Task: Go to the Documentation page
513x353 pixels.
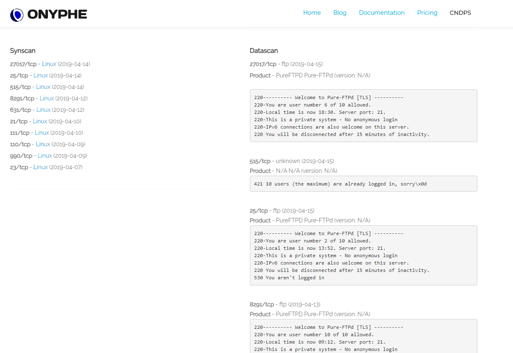Action: [x=381, y=13]
